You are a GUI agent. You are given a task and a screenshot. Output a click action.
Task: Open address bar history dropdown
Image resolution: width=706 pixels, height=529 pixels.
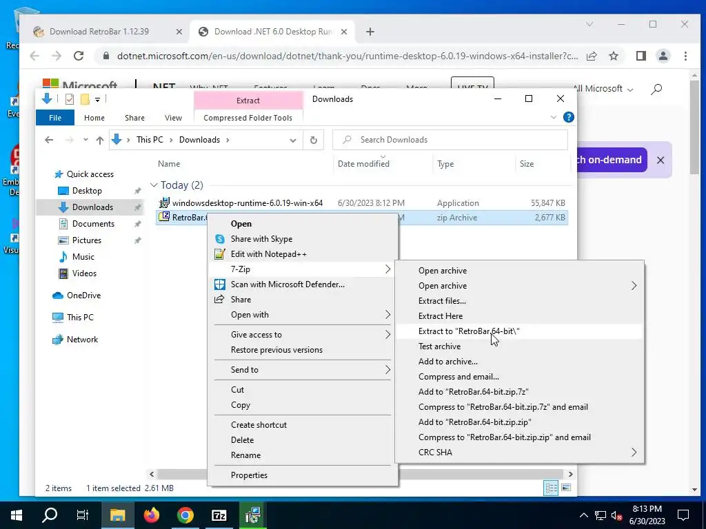292,141
